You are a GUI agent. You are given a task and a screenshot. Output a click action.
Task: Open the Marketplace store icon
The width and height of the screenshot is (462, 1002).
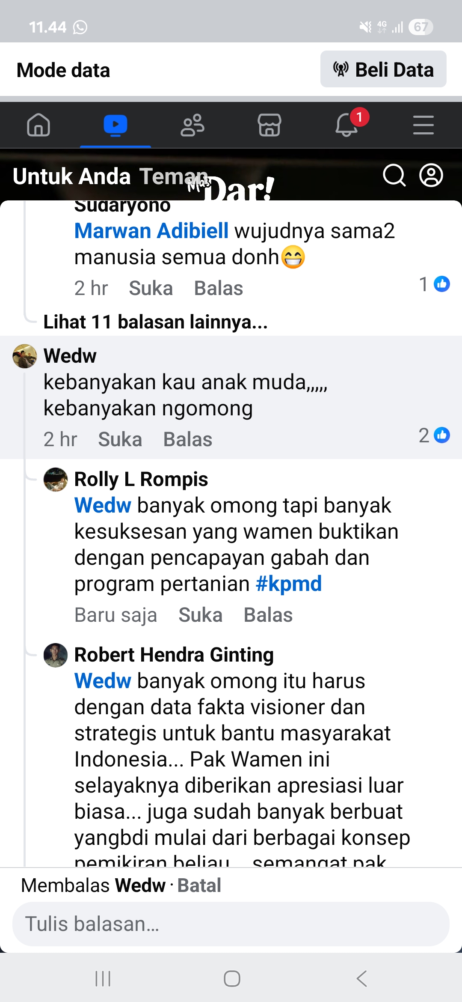[x=269, y=125]
